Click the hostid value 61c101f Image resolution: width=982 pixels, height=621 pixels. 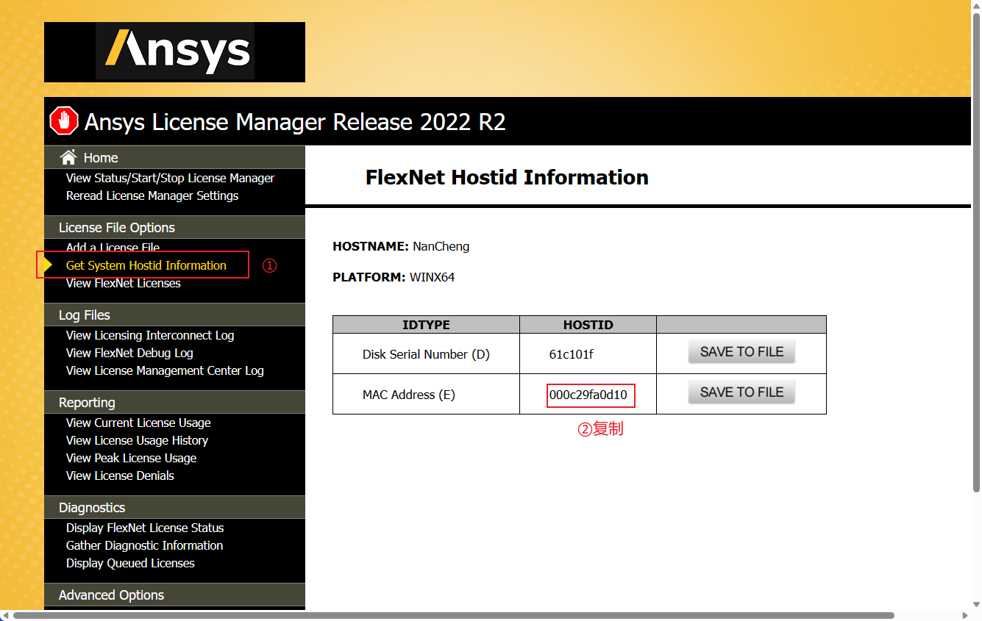[x=571, y=354]
